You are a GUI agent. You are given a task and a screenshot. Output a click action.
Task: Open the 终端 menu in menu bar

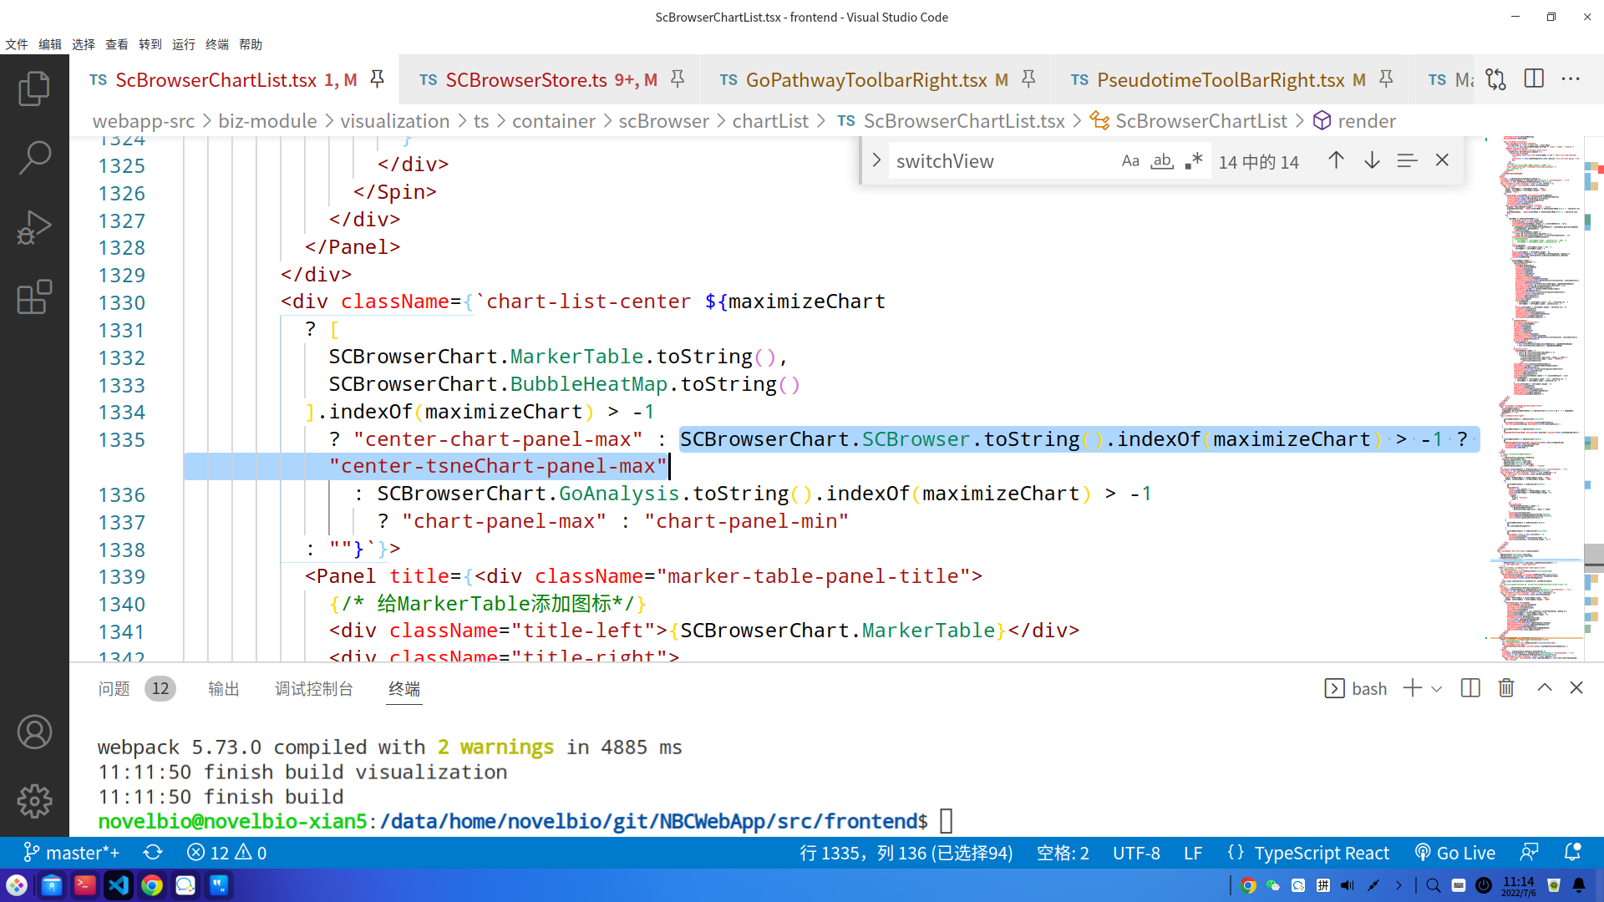pyautogui.click(x=216, y=44)
